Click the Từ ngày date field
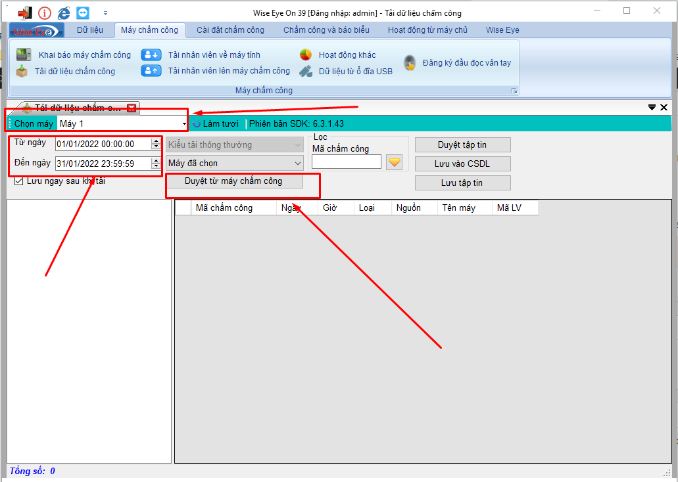Screen dimensions: 678x482 pos(103,144)
